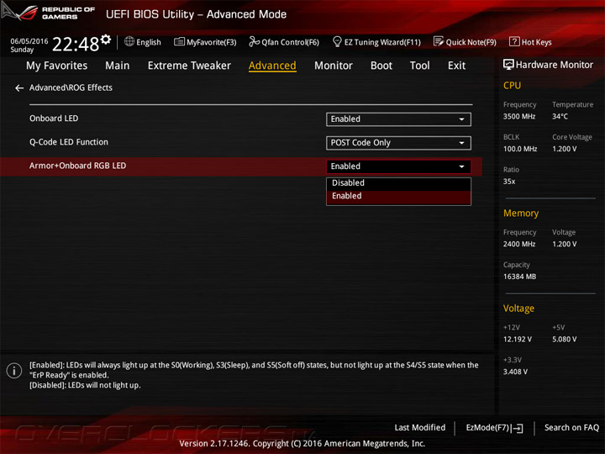The height and width of the screenshot is (454, 605).
Task: Click the Quick Note notepad icon
Action: click(439, 41)
